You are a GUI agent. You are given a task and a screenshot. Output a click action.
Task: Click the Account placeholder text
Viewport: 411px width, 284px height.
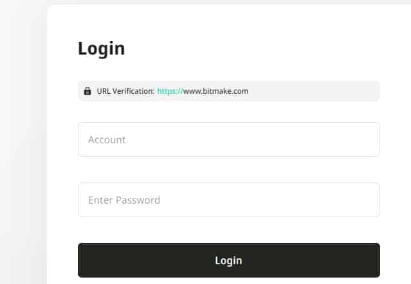coord(107,139)
